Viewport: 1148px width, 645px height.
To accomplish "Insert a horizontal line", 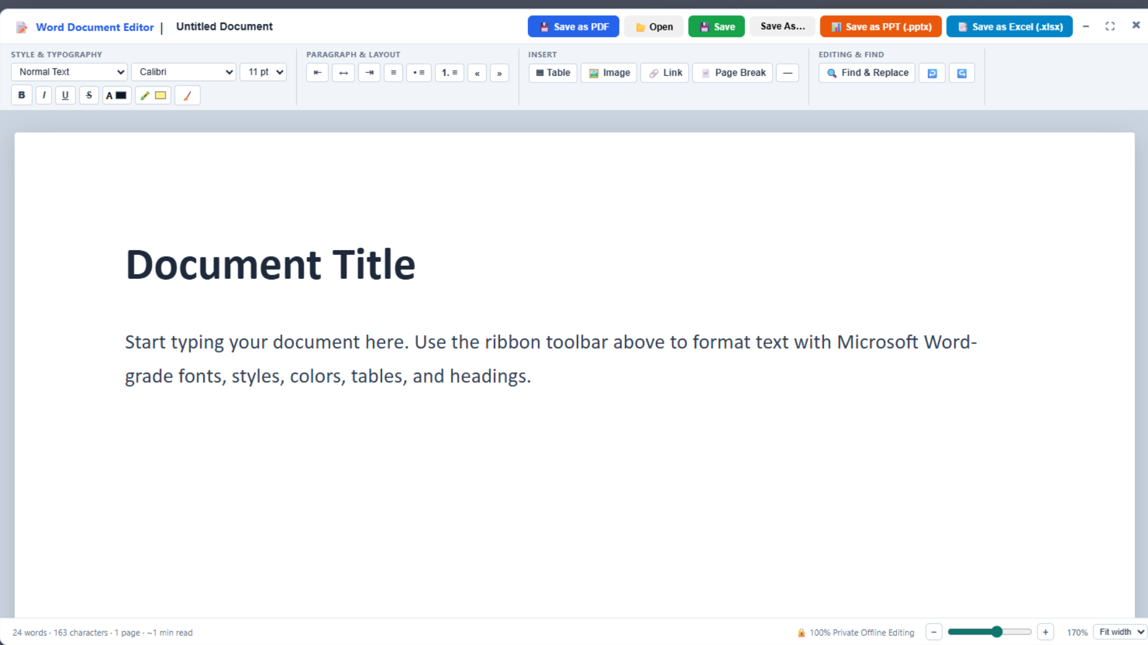I will point(787,73).
